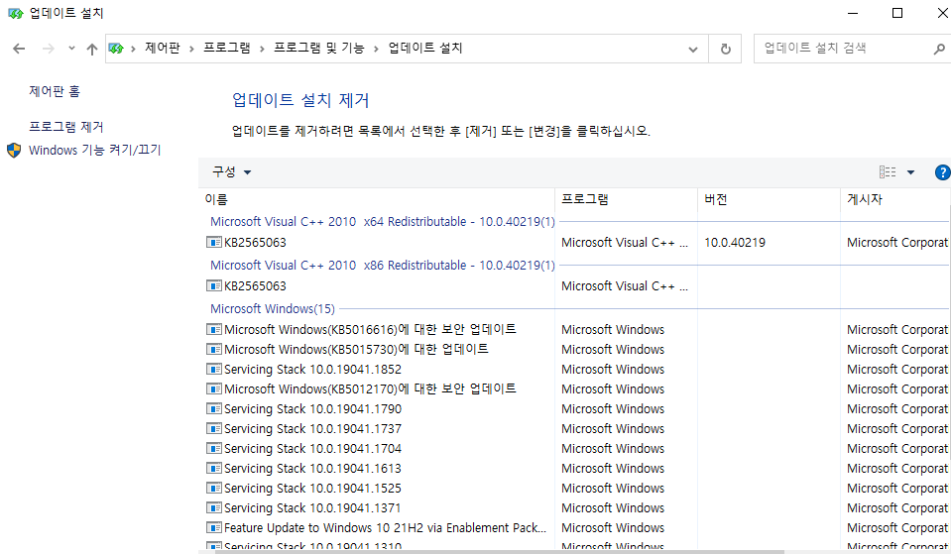Screen dimensions: 951x554
Task: Open 제어판 in the breadcrumb
Action: click(x=163, y=48)
